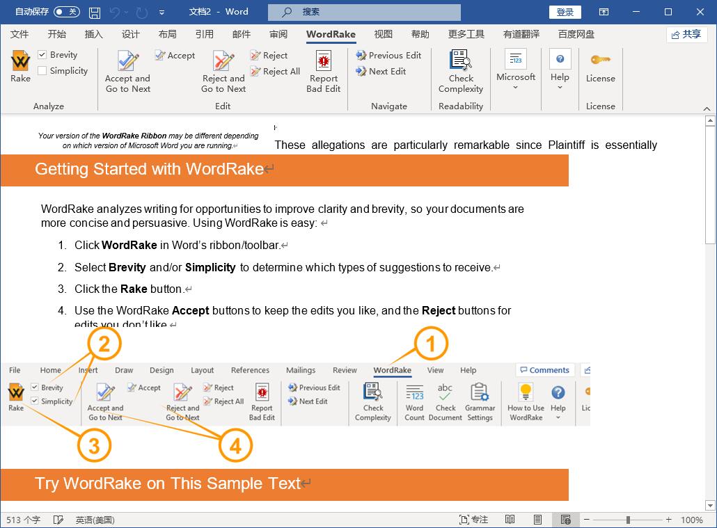
Task: Open the Undo history dropdown arrow
Action: point(126,13)
